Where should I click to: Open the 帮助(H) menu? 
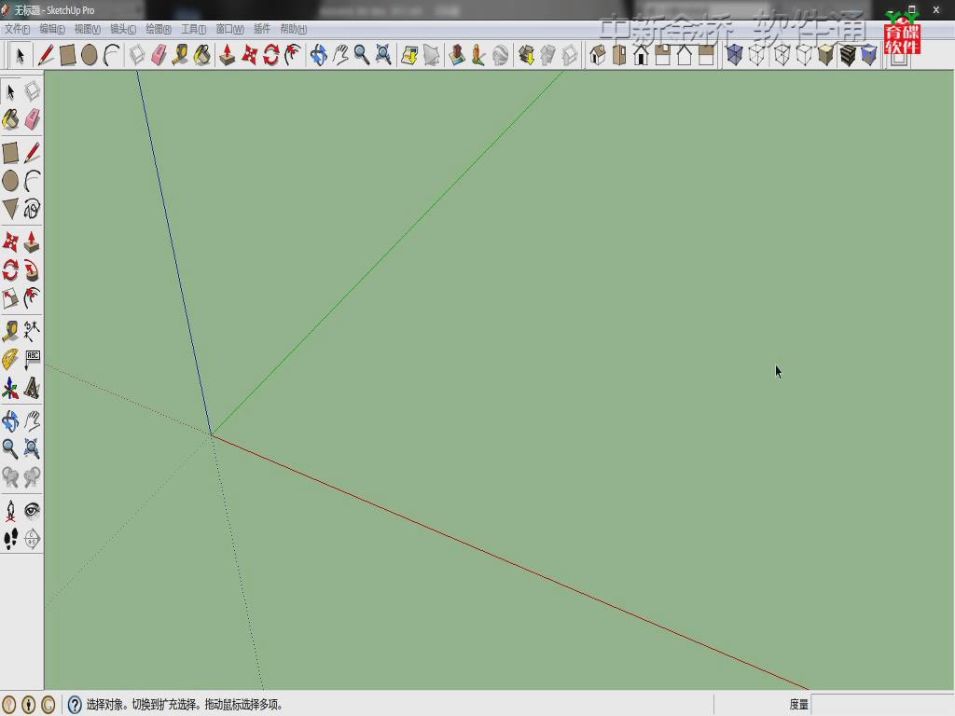click(294, 29)
